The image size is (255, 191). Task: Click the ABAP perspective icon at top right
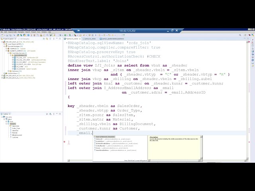point(253,35)
